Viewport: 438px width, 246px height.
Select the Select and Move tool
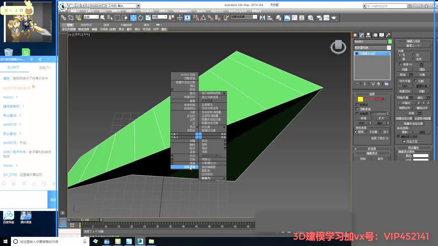coord(133,18)
